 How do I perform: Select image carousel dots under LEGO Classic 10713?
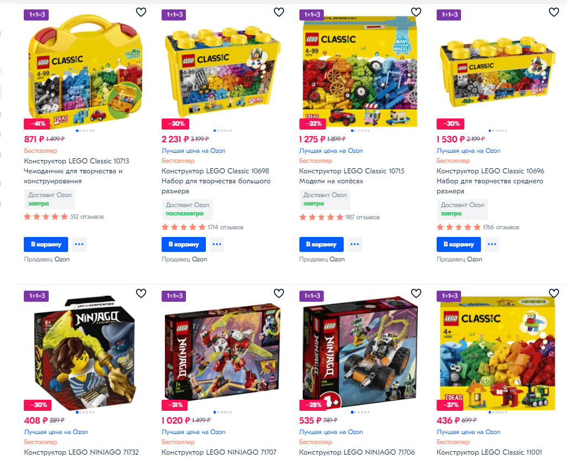tap(85, 131)
